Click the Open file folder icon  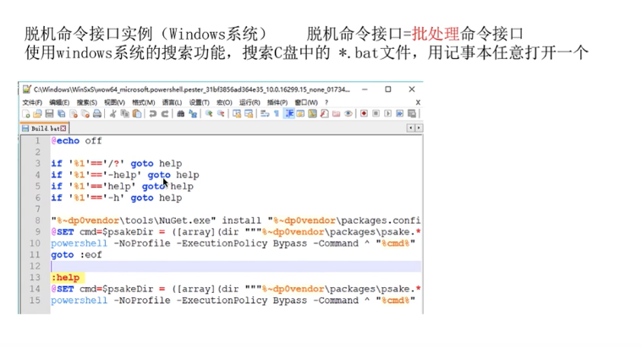coord(37,114)
